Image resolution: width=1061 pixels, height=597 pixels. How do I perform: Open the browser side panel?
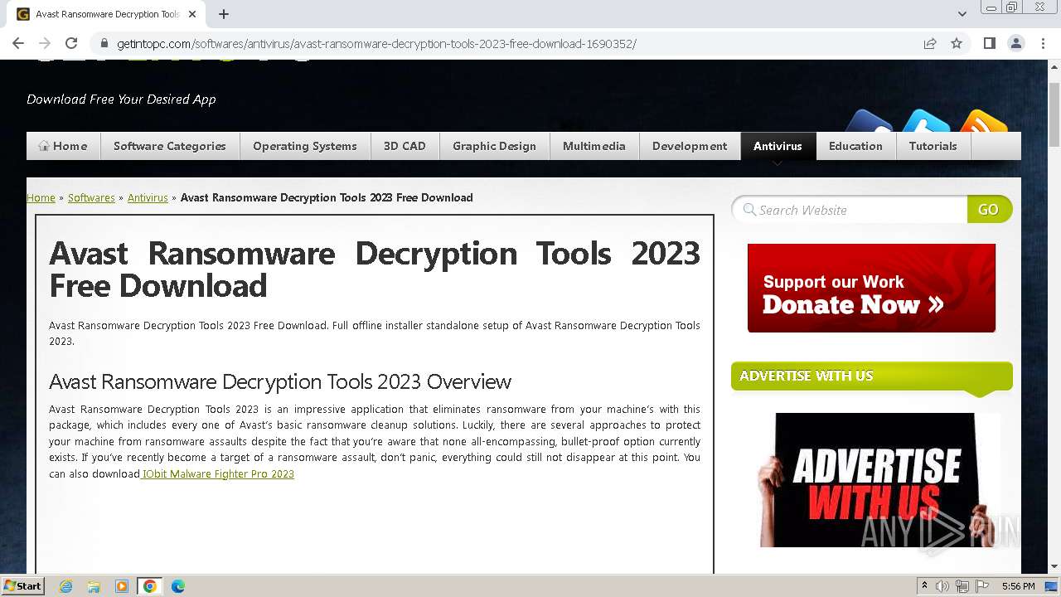(989, 43)
